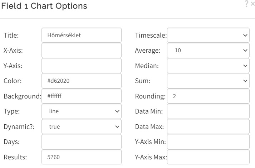This screenshot has width=255, height=168.
Task: Click the Background field with #ffffff
Action: coord(82,96)
